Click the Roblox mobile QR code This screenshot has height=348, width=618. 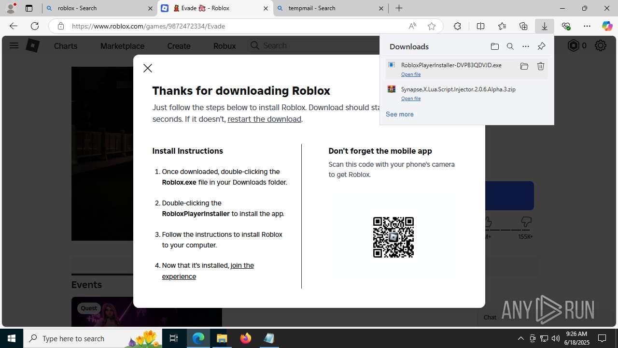(393, 237)
